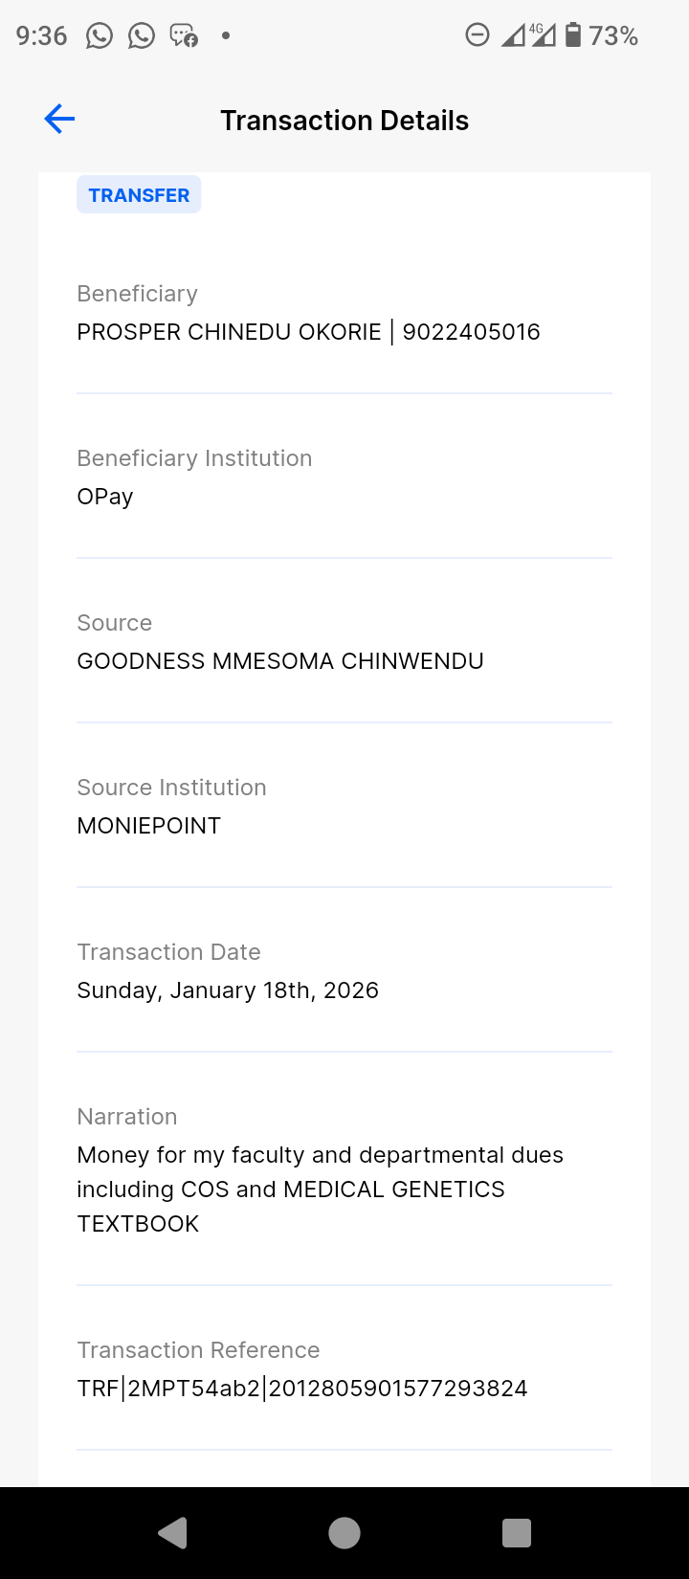Tap the transaction reference TRF code
689x1579 pixels.
[302, 1389]
